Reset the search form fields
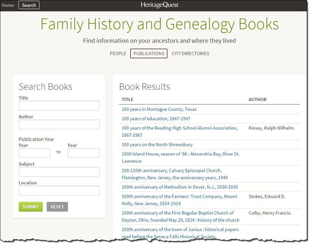 57,206
